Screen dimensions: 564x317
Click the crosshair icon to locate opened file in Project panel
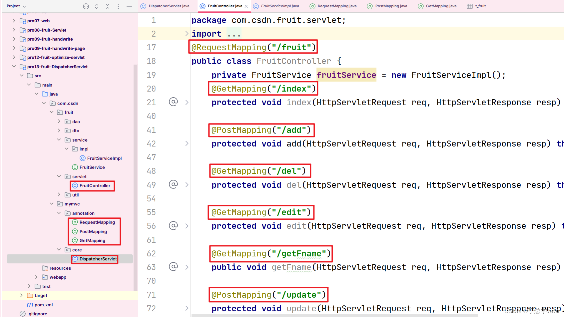(86, 6)
